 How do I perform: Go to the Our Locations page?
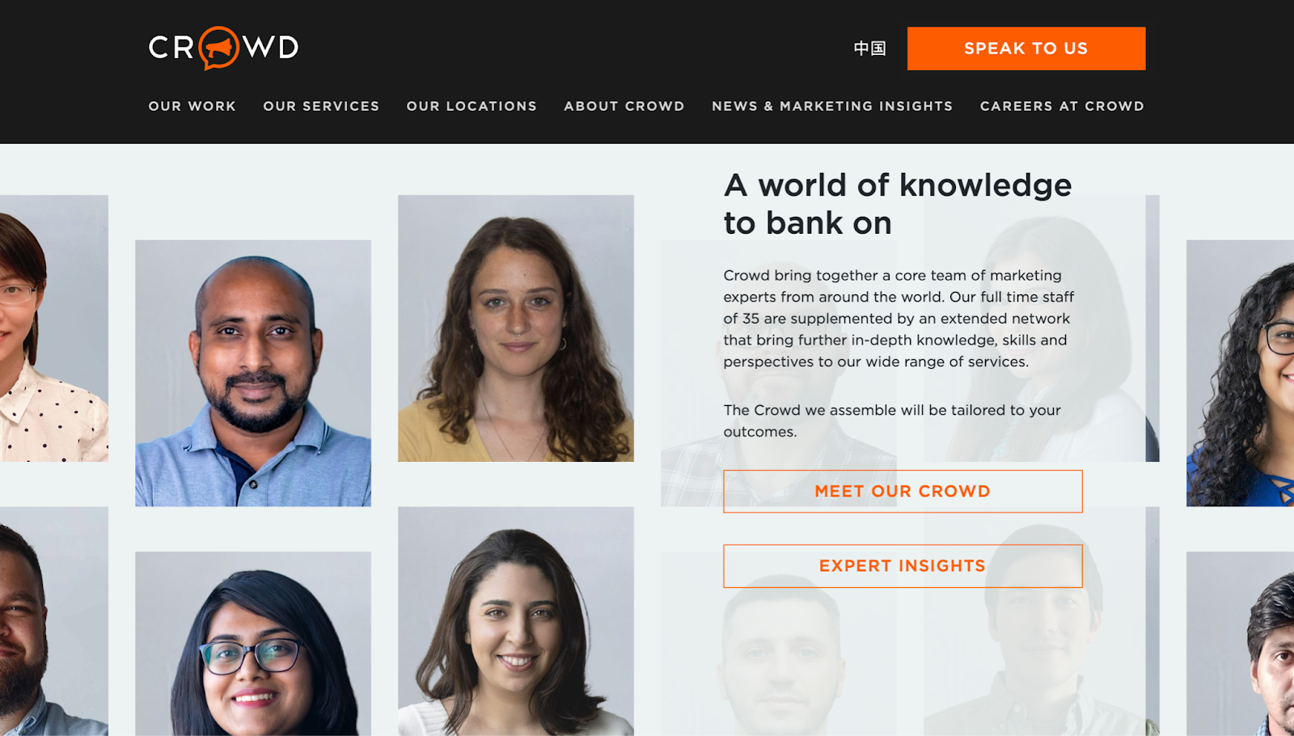pyautogui.click(x=472, y=106)
